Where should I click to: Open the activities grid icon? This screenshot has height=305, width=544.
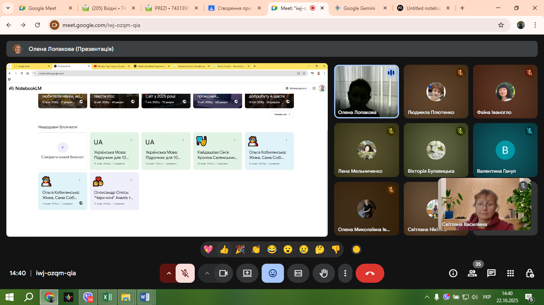510,273
